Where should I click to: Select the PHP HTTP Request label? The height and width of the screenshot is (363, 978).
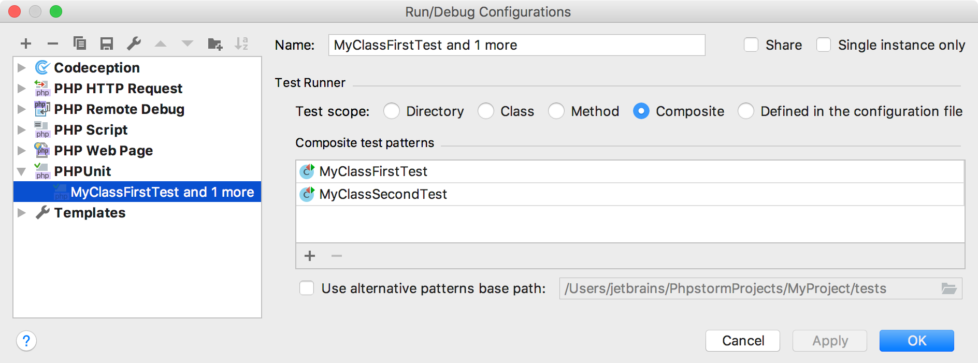[x=118, y=89]
